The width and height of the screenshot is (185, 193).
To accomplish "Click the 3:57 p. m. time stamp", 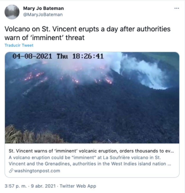I will [x=16, y=186].
